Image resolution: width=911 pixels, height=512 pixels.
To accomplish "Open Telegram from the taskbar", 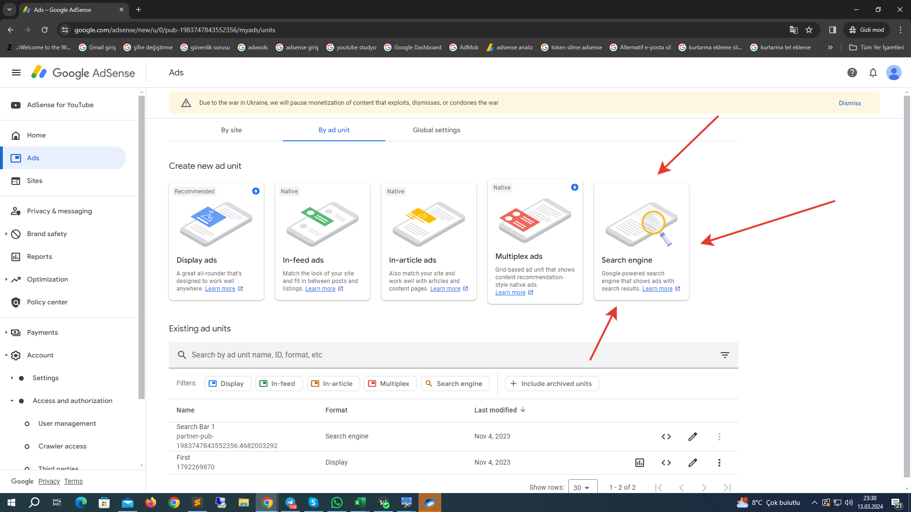I will 290,503.
